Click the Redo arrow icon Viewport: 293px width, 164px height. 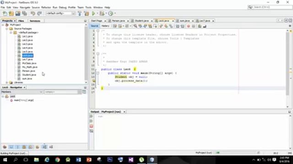point(39,13)
